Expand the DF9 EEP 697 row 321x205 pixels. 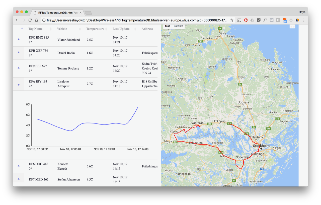click(x=19, y=68)
